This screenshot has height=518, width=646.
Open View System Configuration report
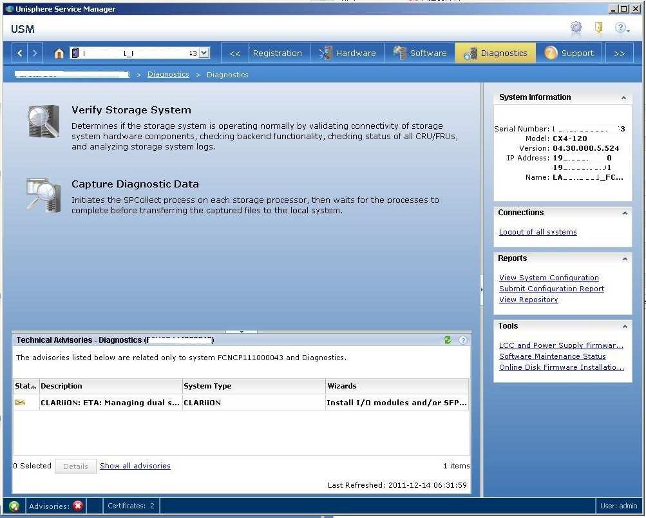(549, 278)
